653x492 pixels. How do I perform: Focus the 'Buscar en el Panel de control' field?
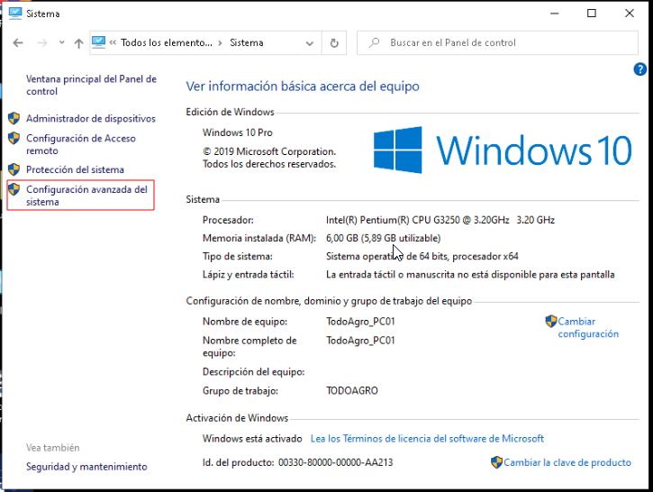pyautogui.click(x=497, y=43)
